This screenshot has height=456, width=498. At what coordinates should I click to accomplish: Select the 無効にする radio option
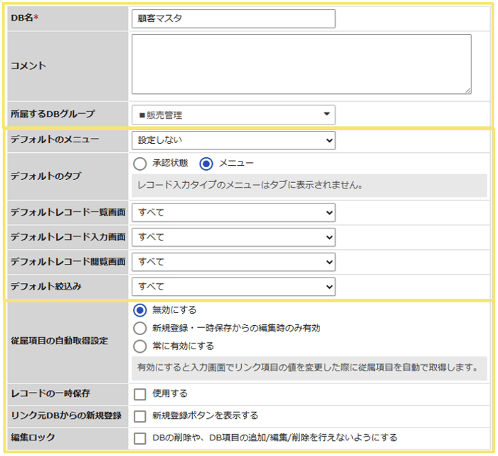click(x=139, y=310)
